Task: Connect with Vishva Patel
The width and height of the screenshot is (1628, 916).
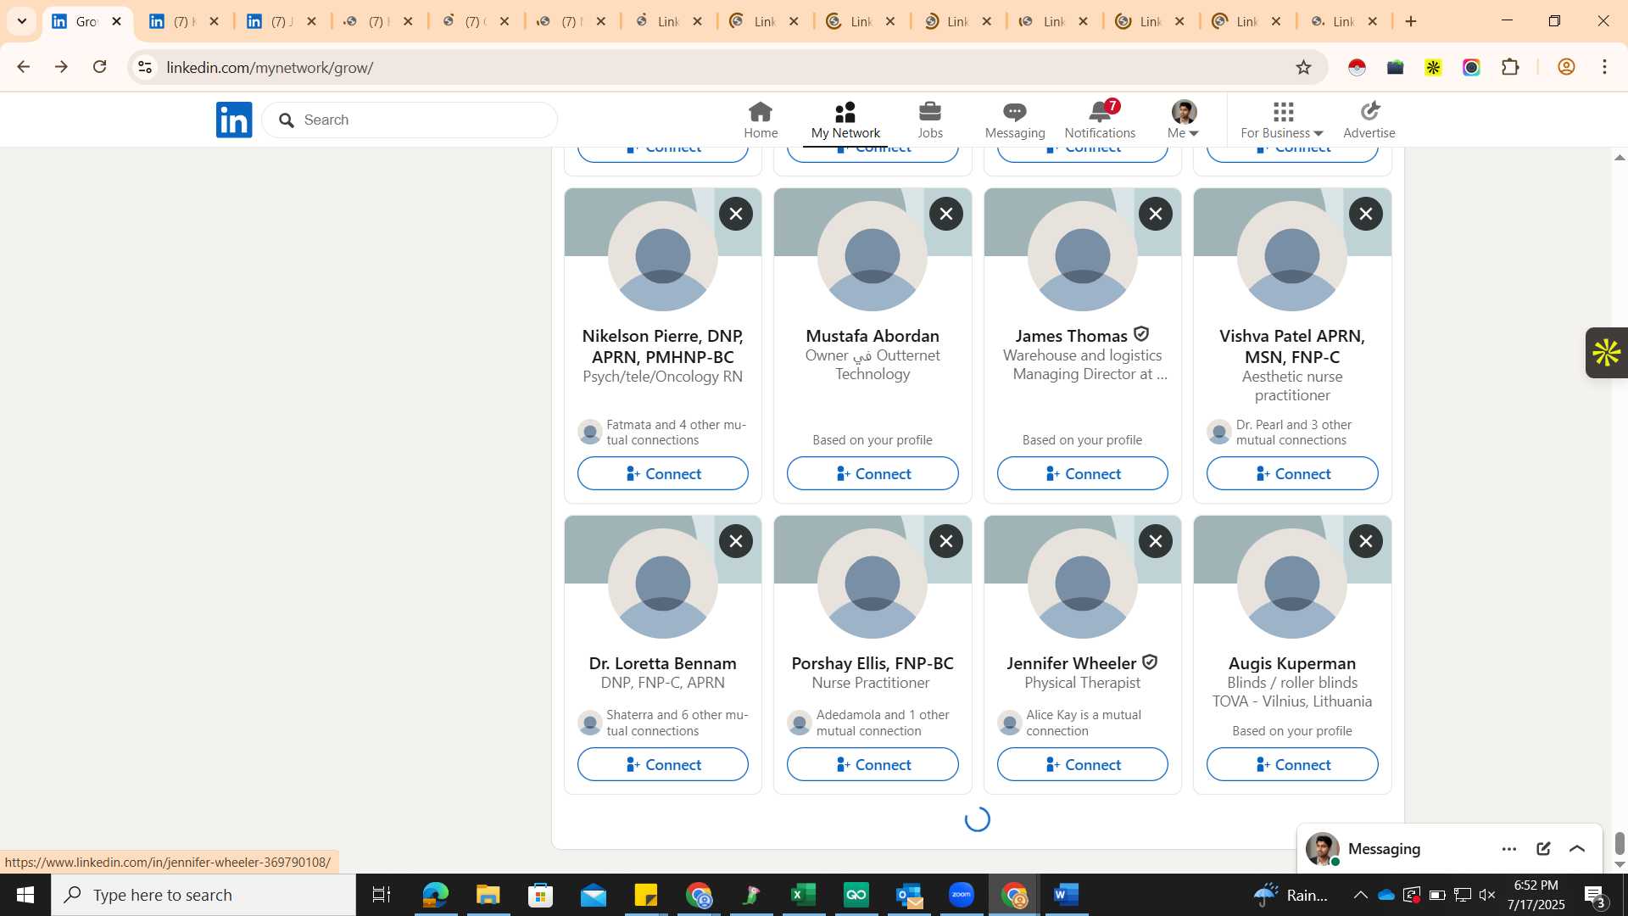Action: point(1292,473)
